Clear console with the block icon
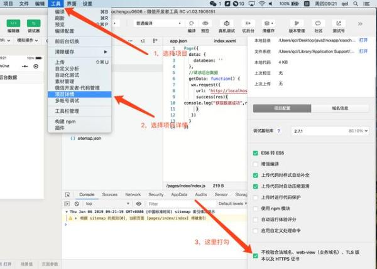Image resolution: width=377 pixels, height=269 pixels. pos(77,204)
